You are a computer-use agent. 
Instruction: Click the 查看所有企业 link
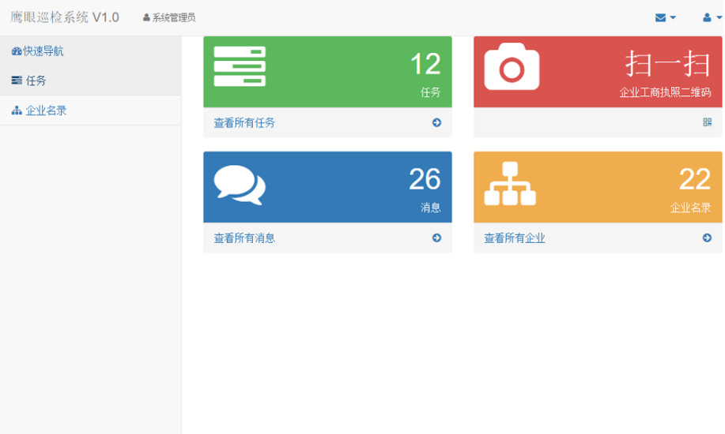(515, 238)
